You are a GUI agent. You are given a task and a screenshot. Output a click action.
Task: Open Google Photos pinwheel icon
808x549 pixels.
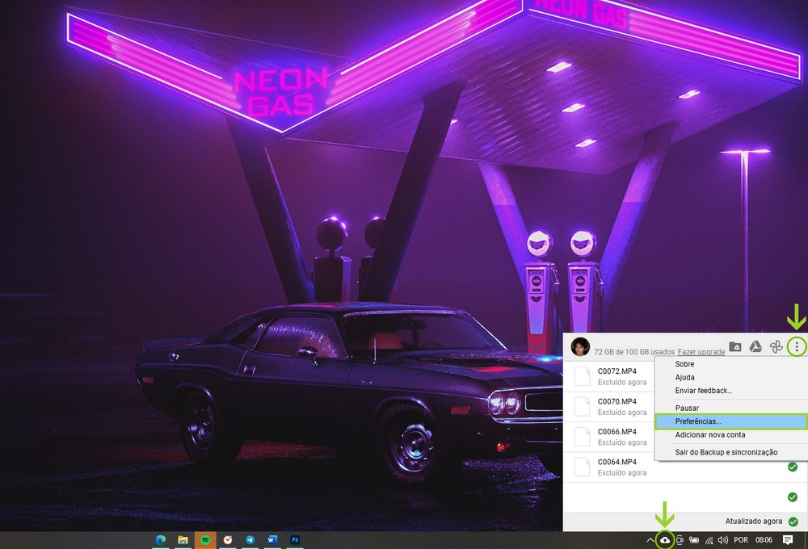point(776,347)
